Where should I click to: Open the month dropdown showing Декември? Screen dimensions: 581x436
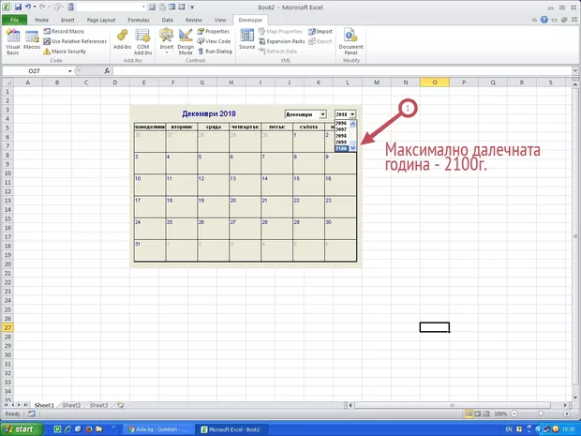[x=323, y=114]
